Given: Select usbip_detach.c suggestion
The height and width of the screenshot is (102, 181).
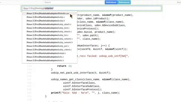Looking at the screenshot, I should [49, 31].
